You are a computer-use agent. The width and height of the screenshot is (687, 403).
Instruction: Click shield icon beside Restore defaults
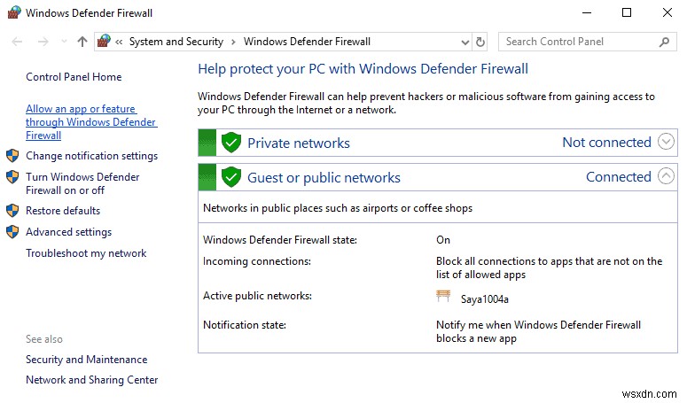12,211
